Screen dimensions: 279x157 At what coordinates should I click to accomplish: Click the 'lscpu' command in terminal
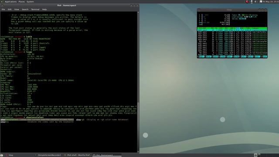click(29, 52)
